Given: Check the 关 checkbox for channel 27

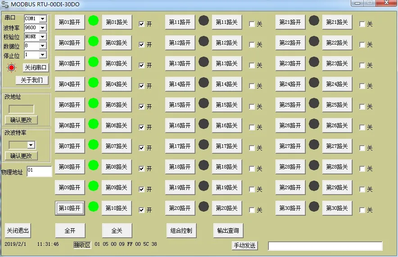Looking at the screenshot, I should click(362, 148).
